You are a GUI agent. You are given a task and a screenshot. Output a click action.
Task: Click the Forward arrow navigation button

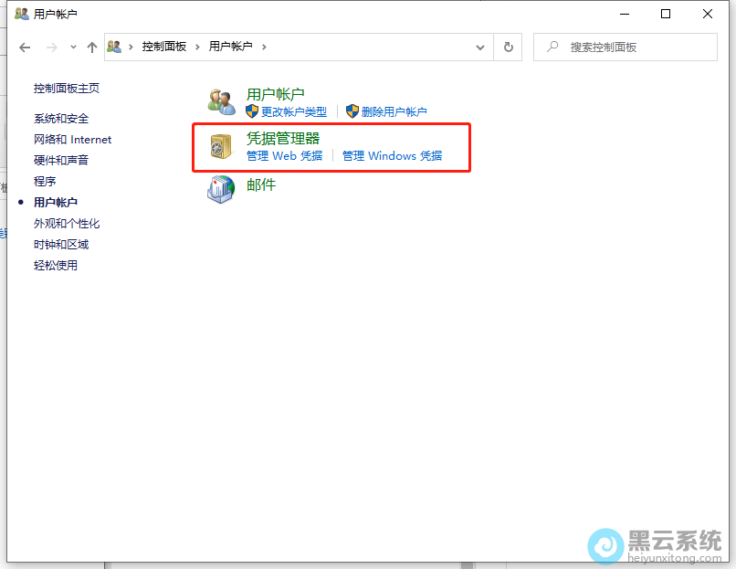[x=52, y=47]
